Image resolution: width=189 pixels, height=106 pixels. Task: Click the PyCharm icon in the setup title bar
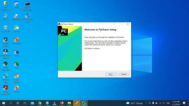(59, 24)
